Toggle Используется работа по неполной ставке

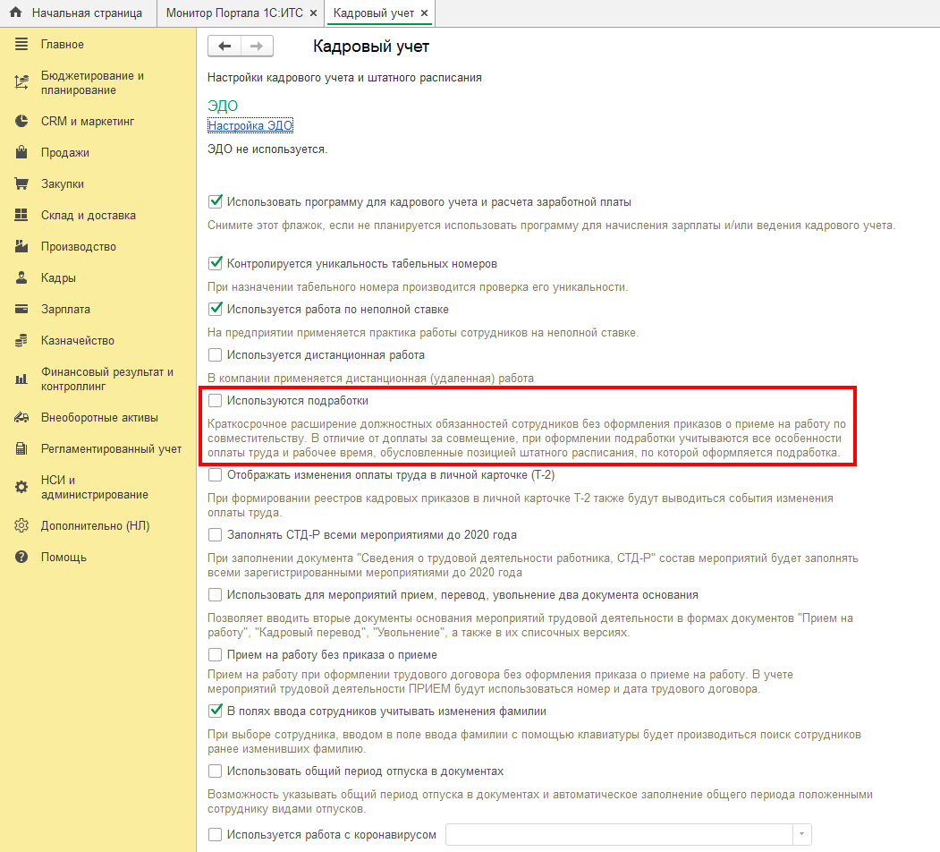(216, 309)
